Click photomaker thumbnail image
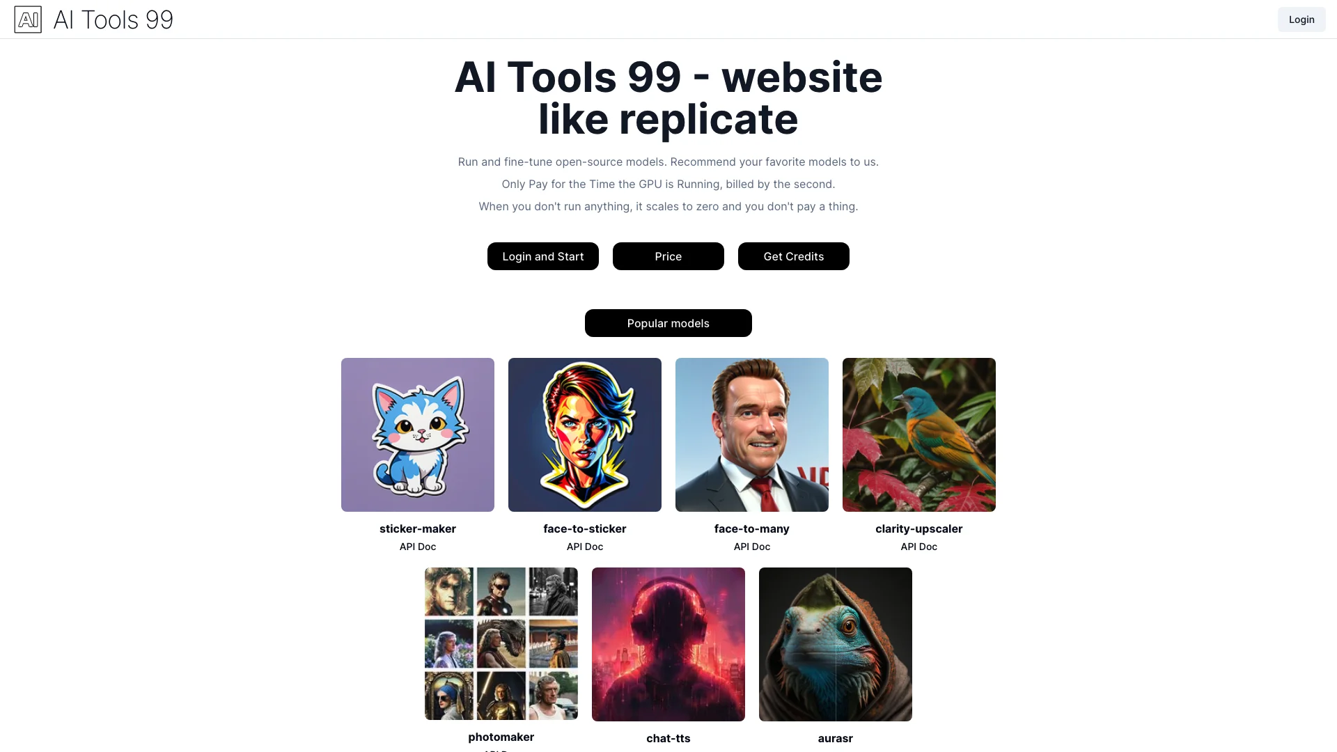 click(501, 643)
